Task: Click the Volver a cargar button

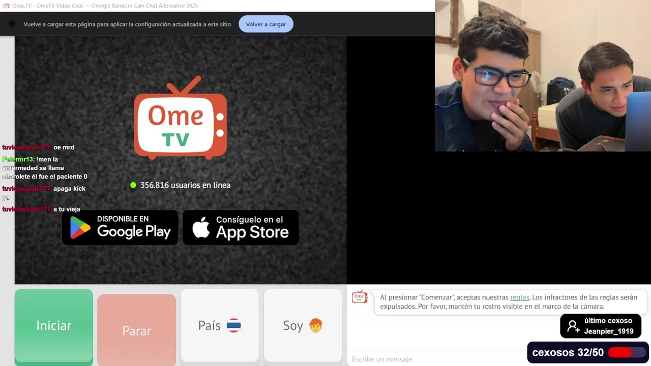Action: point(266,24)
